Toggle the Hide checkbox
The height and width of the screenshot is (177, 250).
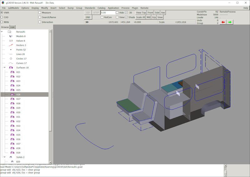tap(117, 12)
